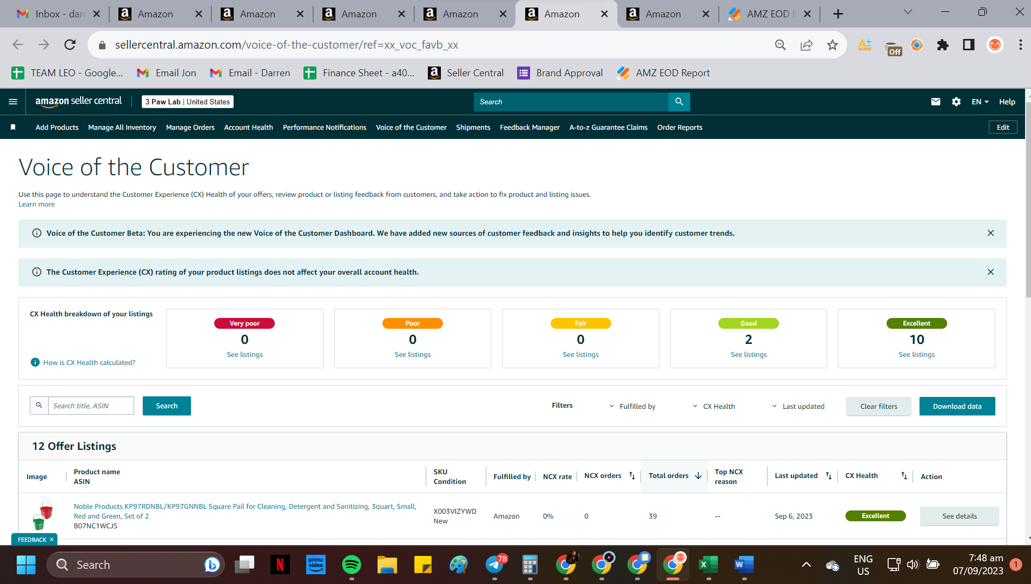Click the magnifier icon beside title search
The width and height of the screenshot is (1031, 584).
39,406
